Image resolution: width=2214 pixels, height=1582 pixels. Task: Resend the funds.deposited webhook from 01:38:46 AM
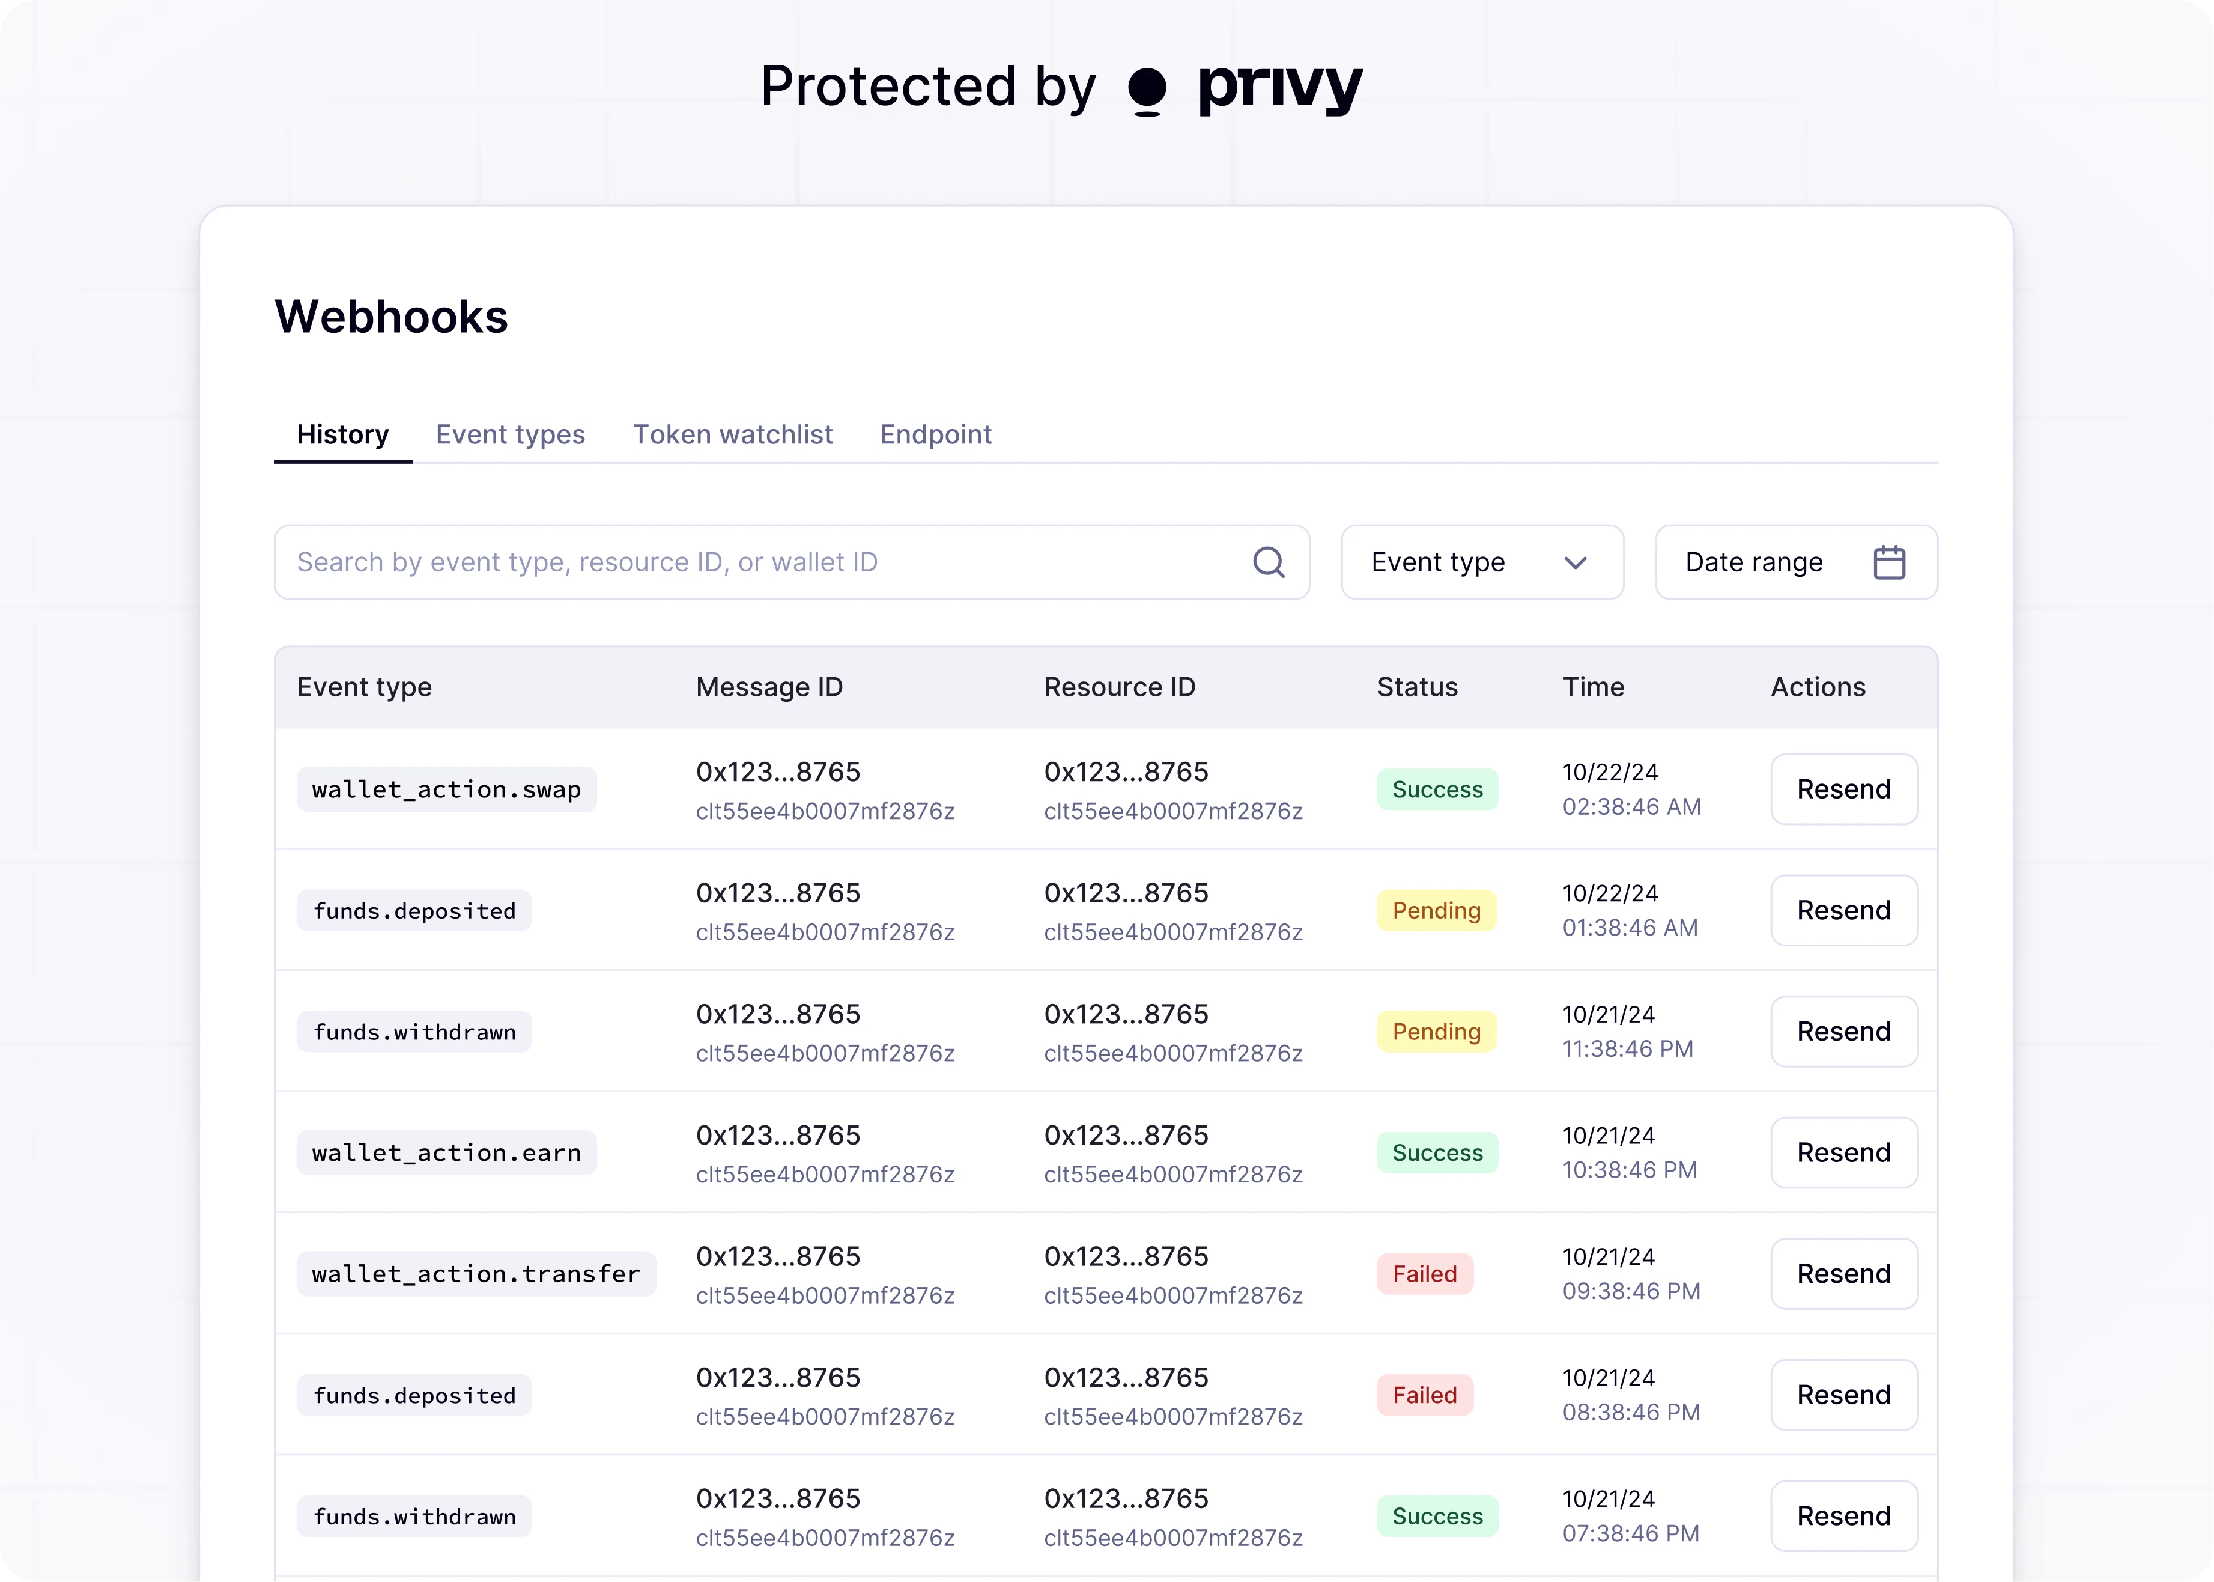(1844, 910)
